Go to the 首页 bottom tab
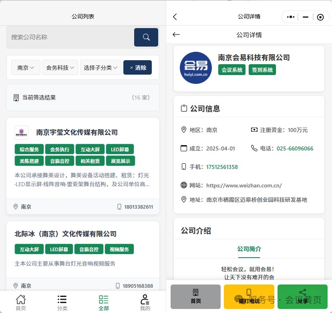The image size is (332, 313). tap(21, 302)
